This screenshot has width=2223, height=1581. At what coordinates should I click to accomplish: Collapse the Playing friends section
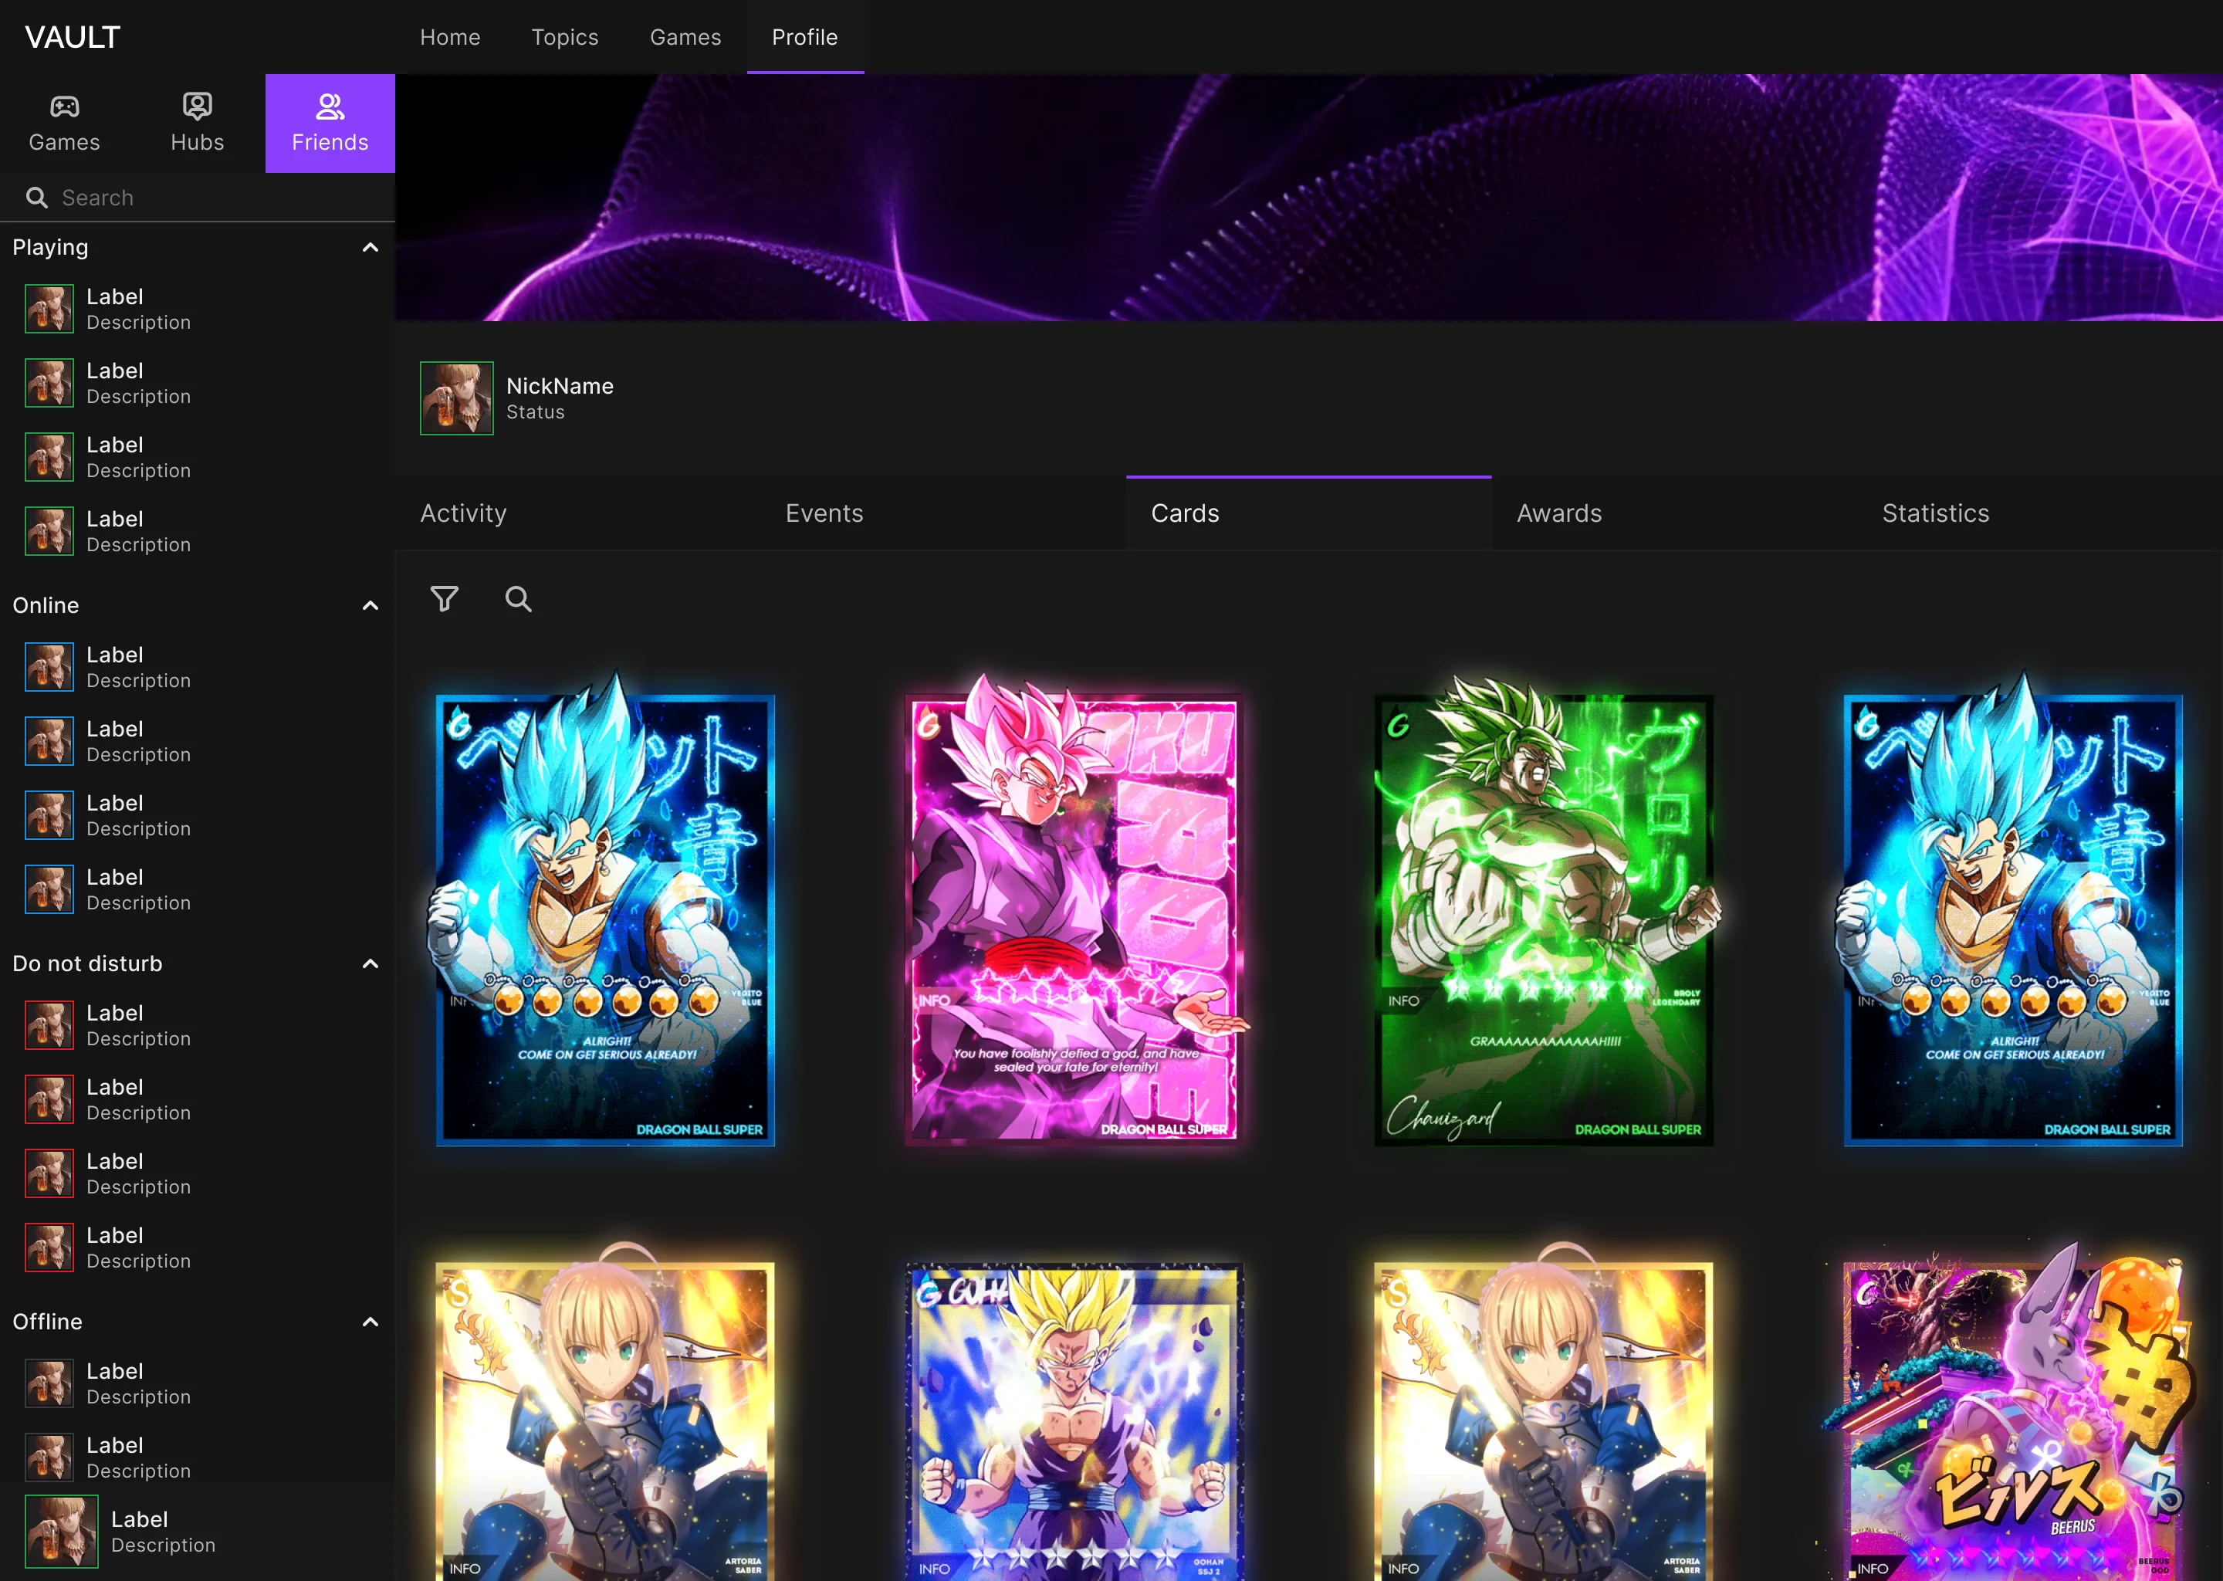pyautogui.click(x=370, y=247)
